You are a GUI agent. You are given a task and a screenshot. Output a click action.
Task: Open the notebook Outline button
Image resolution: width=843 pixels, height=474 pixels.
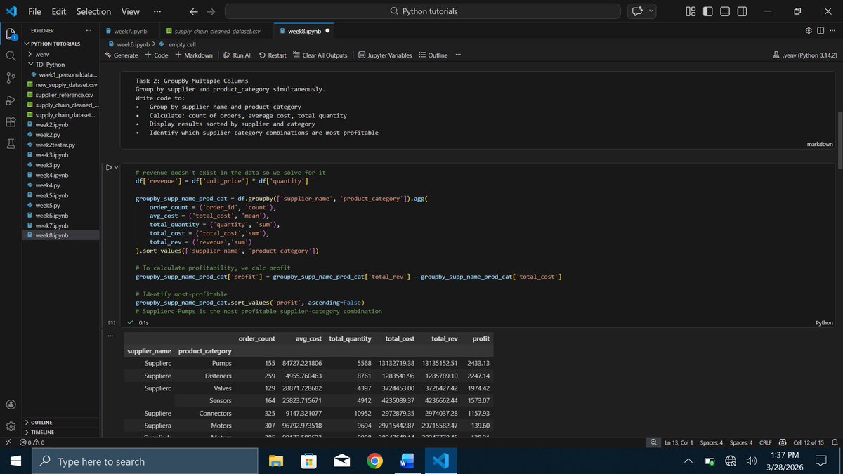pos(433,55)
